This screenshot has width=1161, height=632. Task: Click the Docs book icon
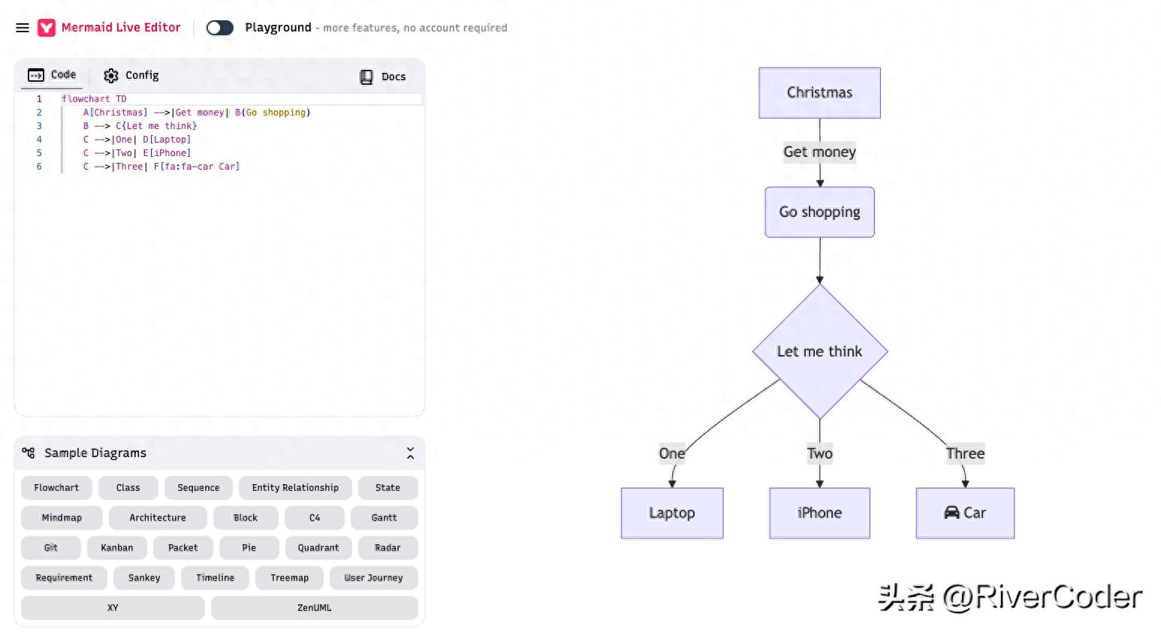point(366,77)
